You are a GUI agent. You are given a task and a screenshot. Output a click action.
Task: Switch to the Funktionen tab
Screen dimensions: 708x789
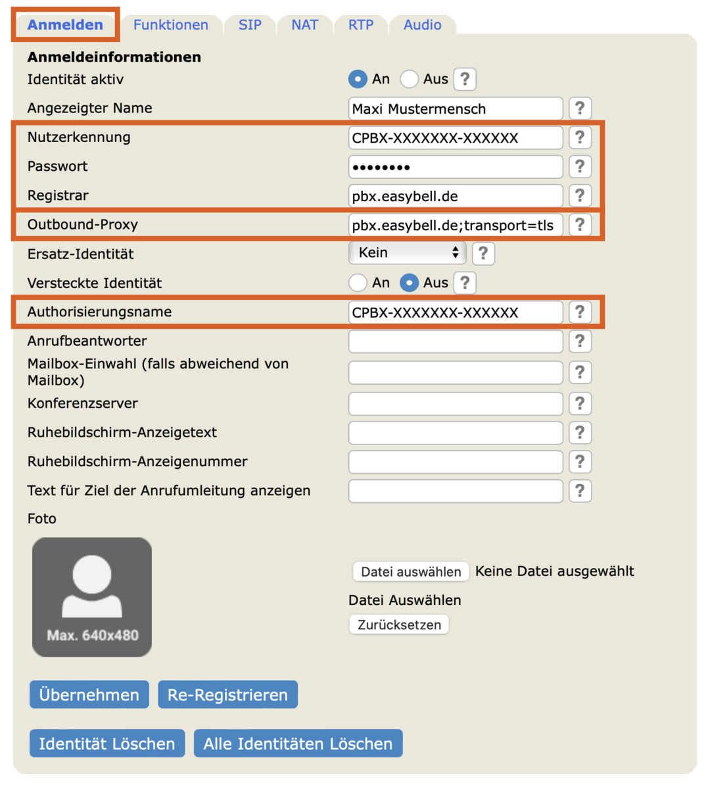[x=171, y=25]
